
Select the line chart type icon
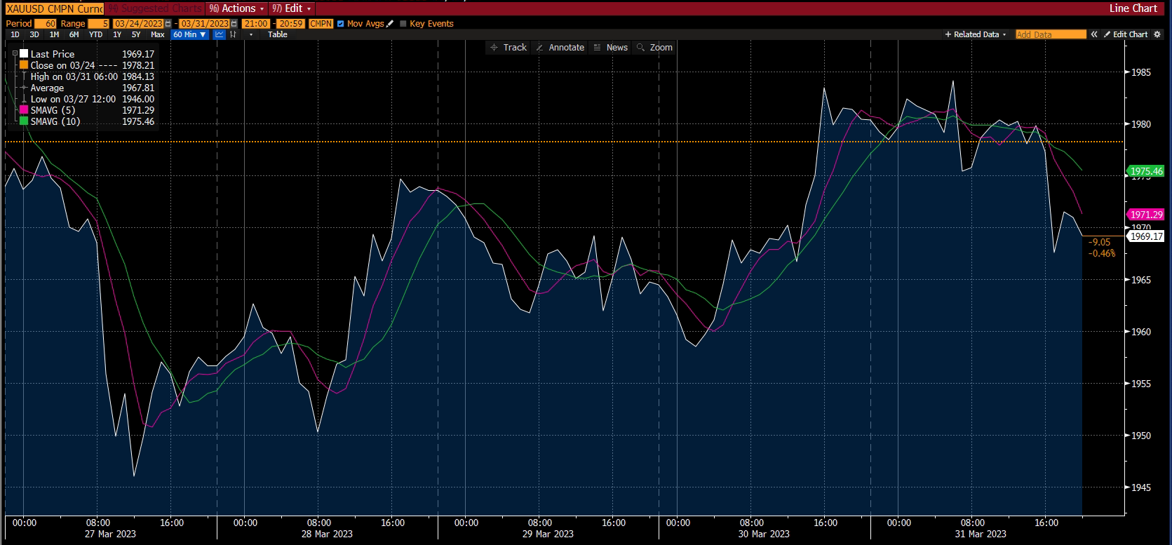click(x=220, y=34)
